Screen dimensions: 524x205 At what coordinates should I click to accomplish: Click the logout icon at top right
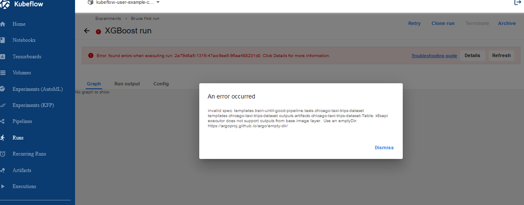tap(517, 2)
